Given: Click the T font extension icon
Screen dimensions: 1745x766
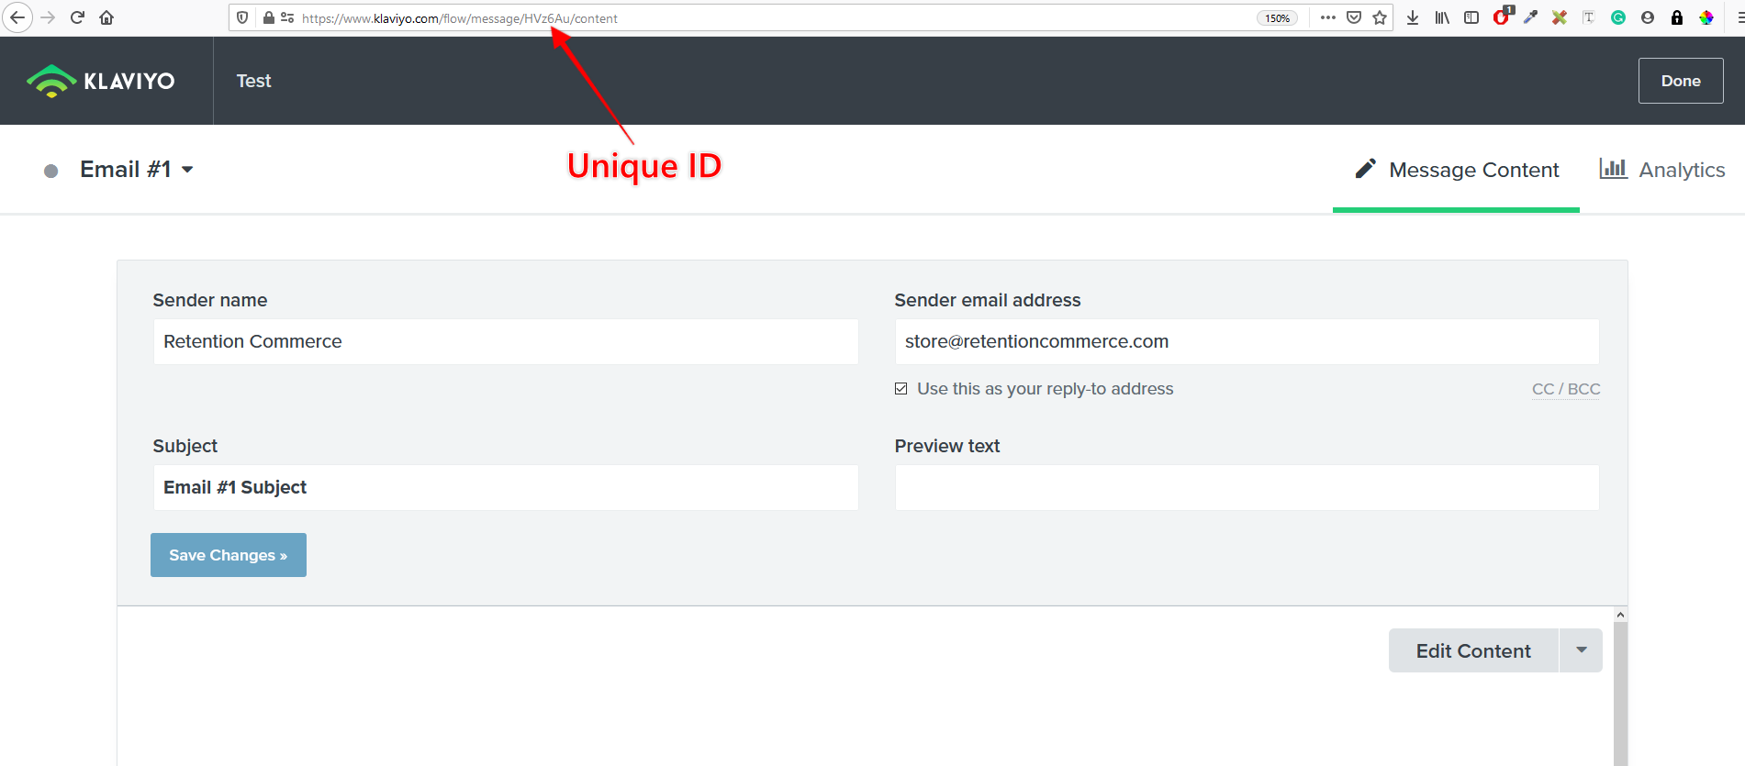Looking at the screenshot, I should click(1589, 17).
